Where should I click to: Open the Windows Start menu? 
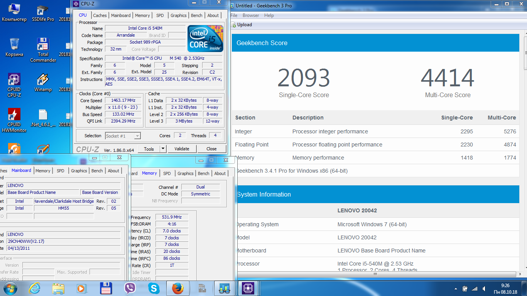pos(10,288)
